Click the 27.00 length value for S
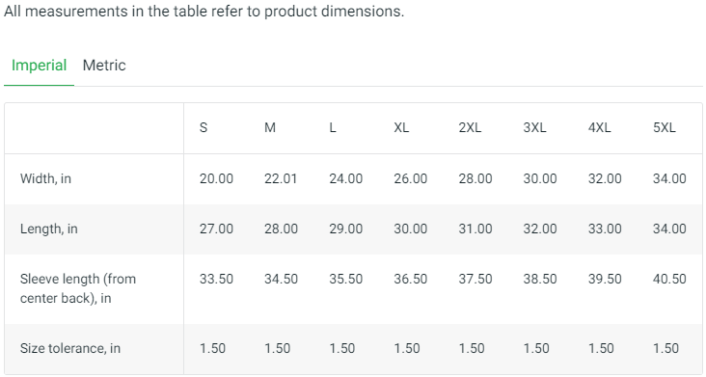The image size is (706, 377). 216,229
